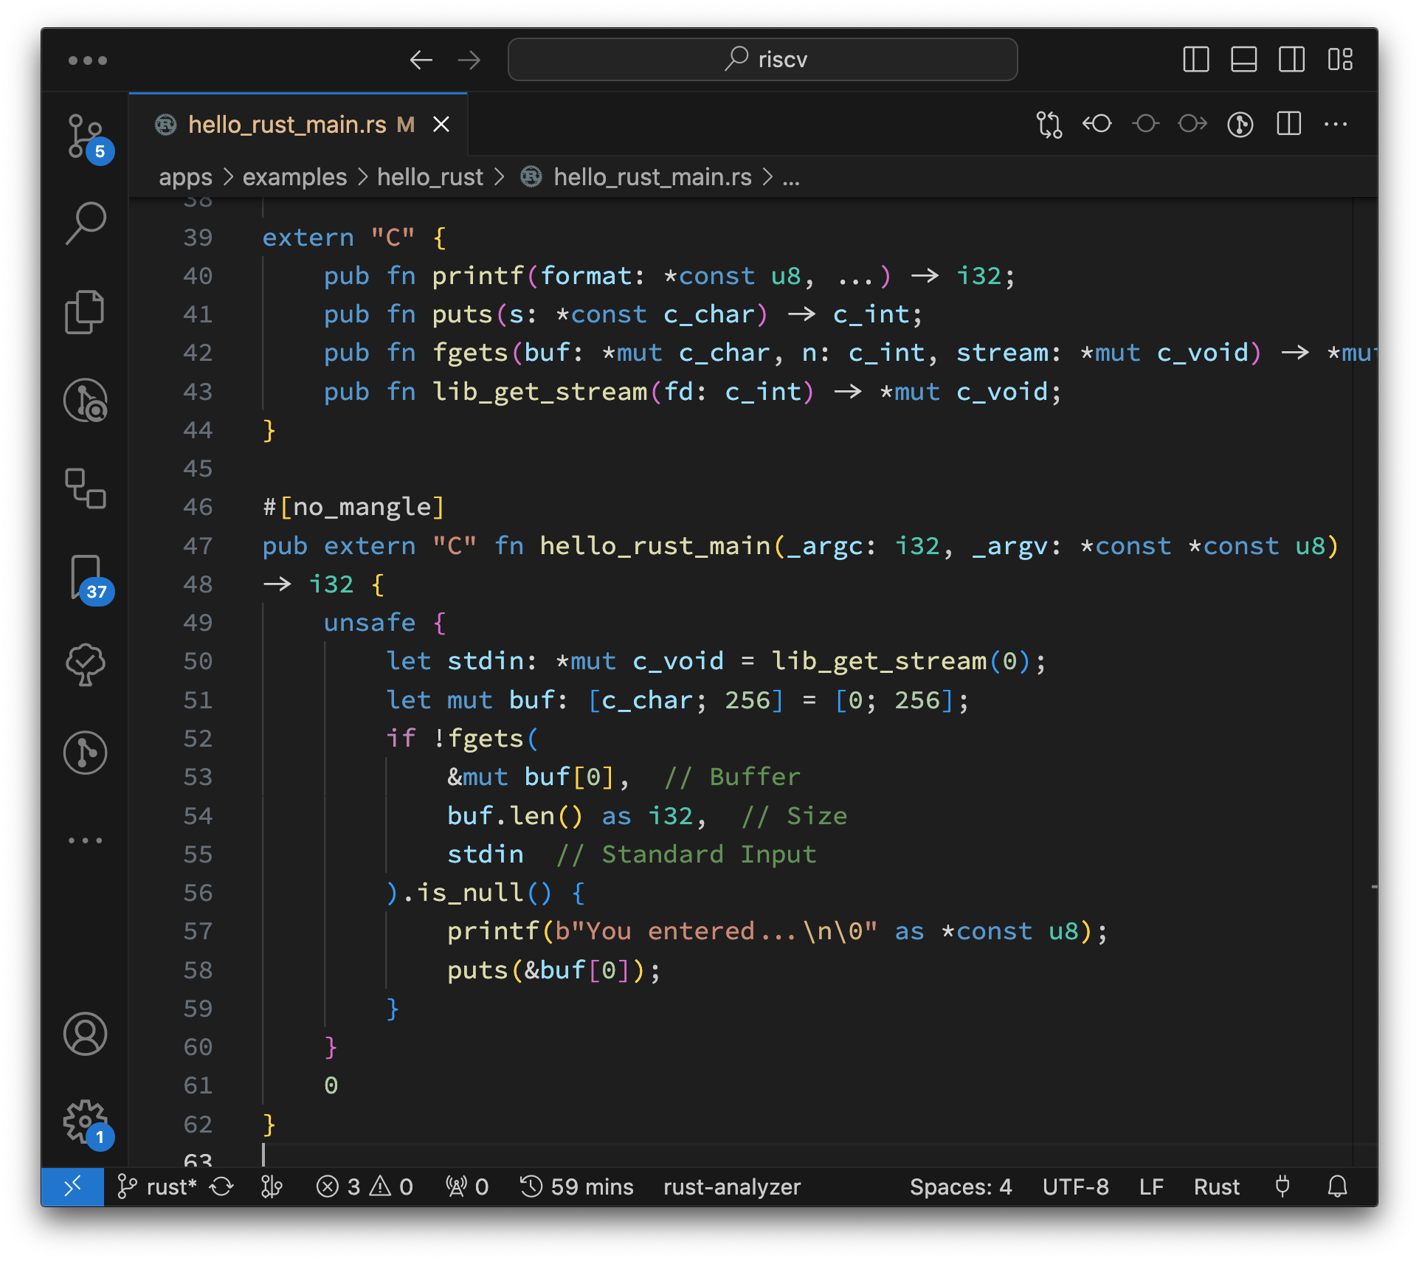Image resolution: width=1419 pixels, height=1261 pixels.
Task: Open the Remote Explorer view icon
Action: click(86, 488)
